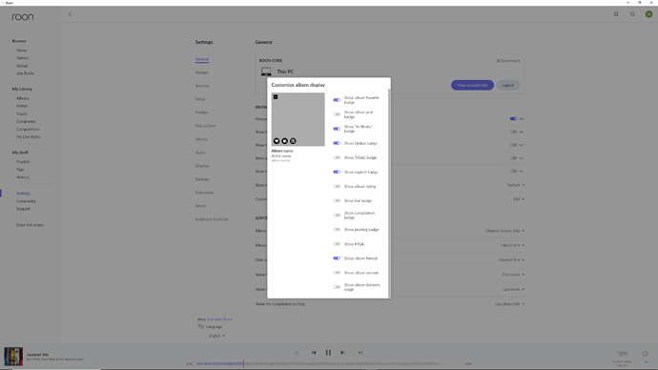Click View account info button
658x370 pixels.
(x=472, y=85)
